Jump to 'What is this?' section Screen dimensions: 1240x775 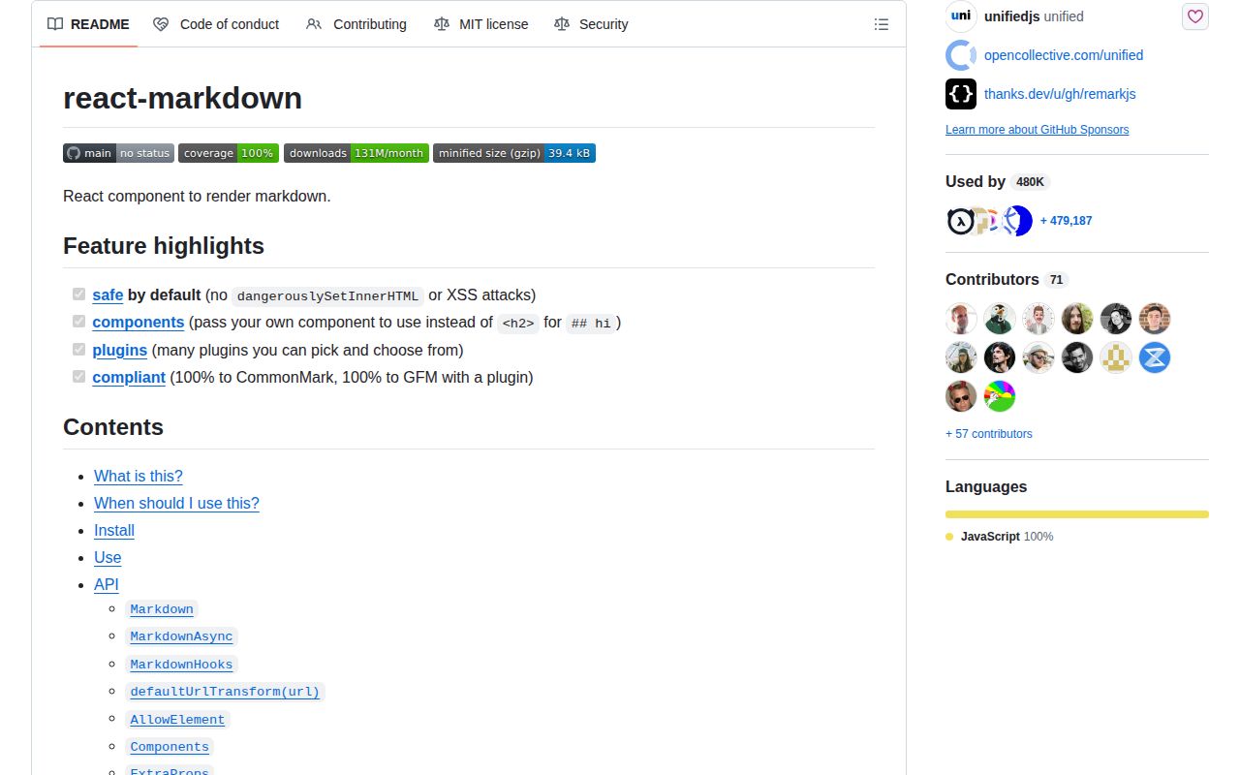click(139, 476)
